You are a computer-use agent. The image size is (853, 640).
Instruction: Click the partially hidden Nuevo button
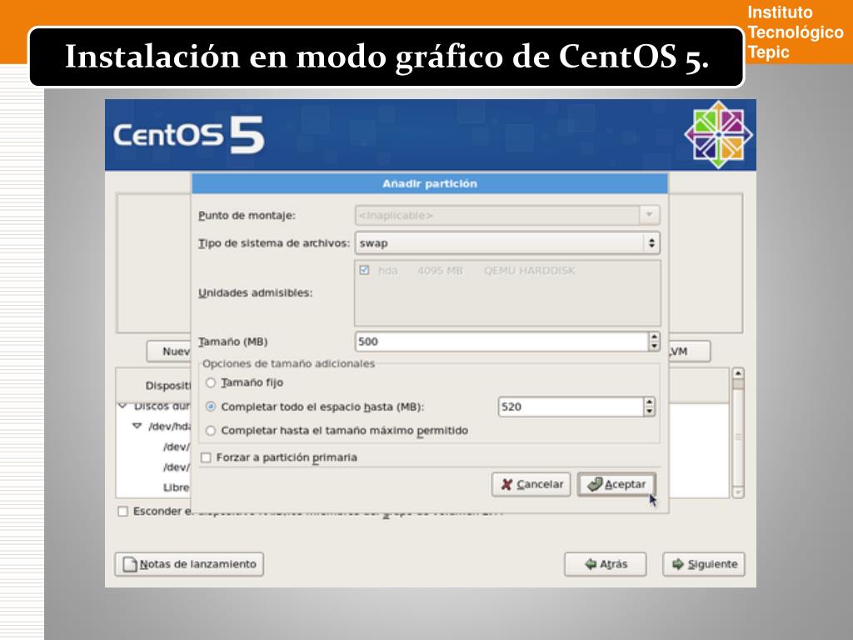[169, 352]
